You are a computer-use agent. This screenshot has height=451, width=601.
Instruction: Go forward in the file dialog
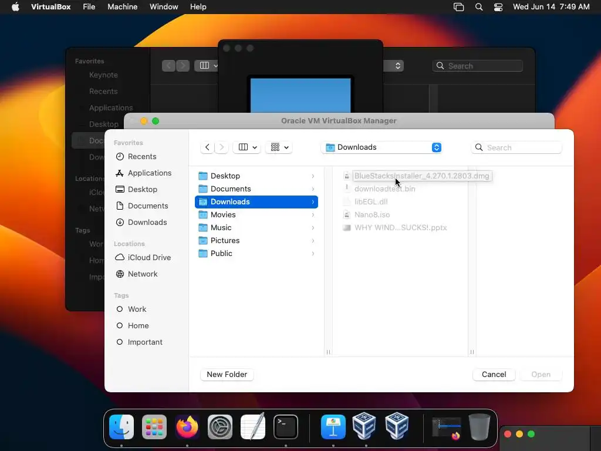click(221, 147)
